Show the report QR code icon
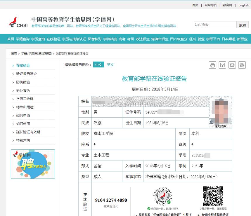The height and width of the screenshot is (216, 251). 242,65
